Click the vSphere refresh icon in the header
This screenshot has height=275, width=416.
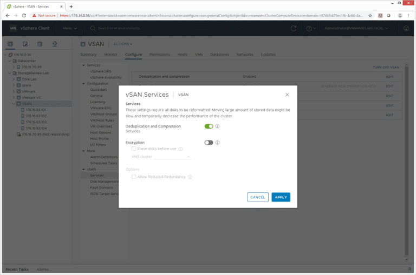click(294, 28)
